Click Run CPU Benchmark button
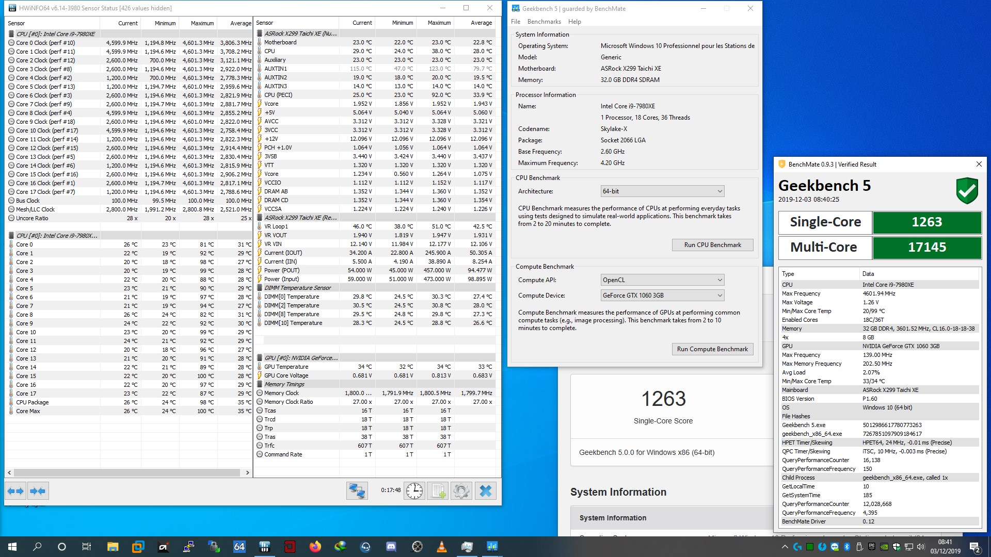This screenshot has height=557, width=991. pos(712,245)
